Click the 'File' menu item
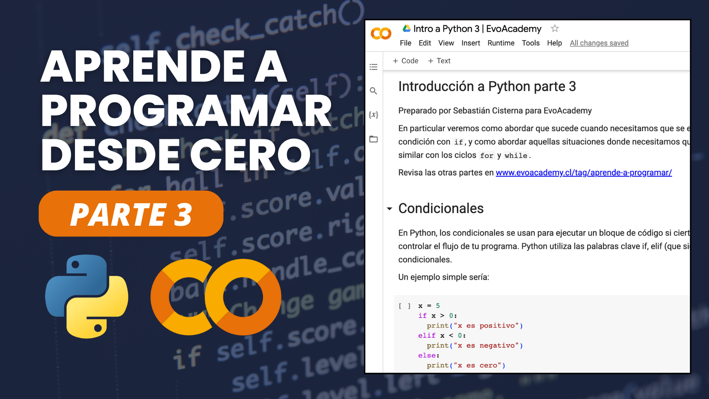Viewport: 709px width, 399px height. pyautogui.click(x=405, y=43)
